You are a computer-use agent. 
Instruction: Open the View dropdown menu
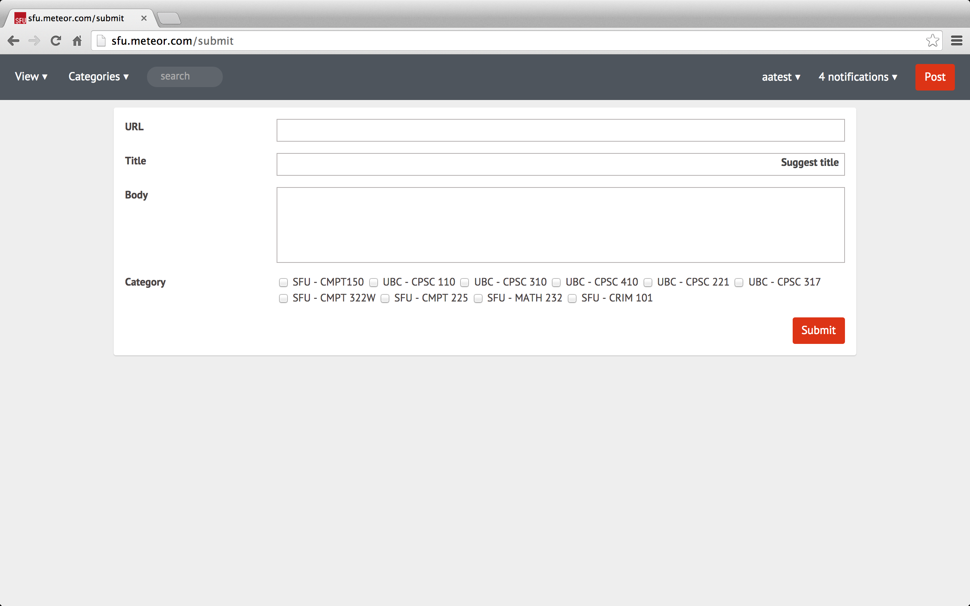point(31,77)
